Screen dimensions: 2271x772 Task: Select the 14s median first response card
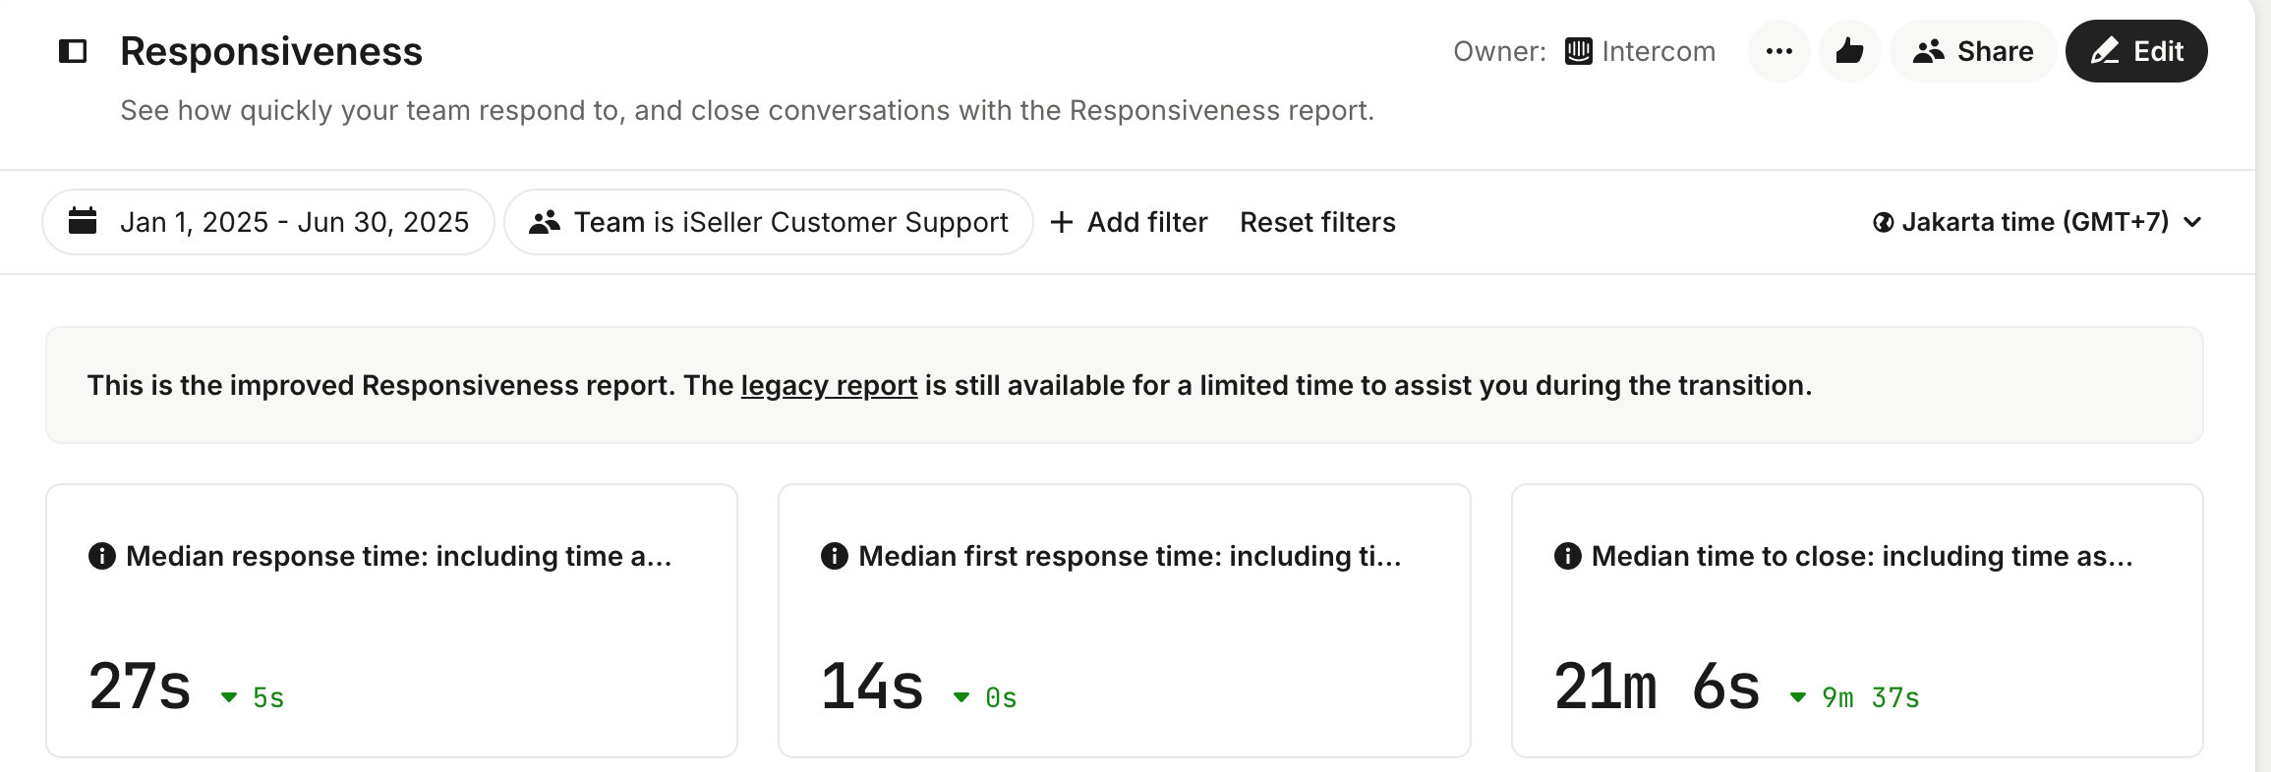tap(1124, 638)
